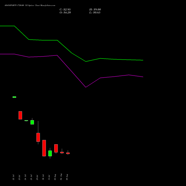
Task: Click the 05 Aug date label
Action: point(67,177)
